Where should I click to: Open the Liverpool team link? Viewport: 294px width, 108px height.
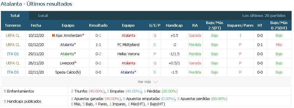(67, 63)
